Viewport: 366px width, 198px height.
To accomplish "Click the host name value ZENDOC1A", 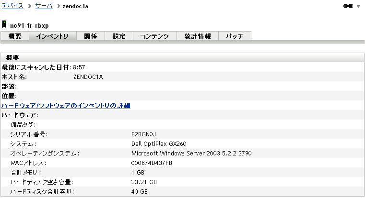I will 88,77.
